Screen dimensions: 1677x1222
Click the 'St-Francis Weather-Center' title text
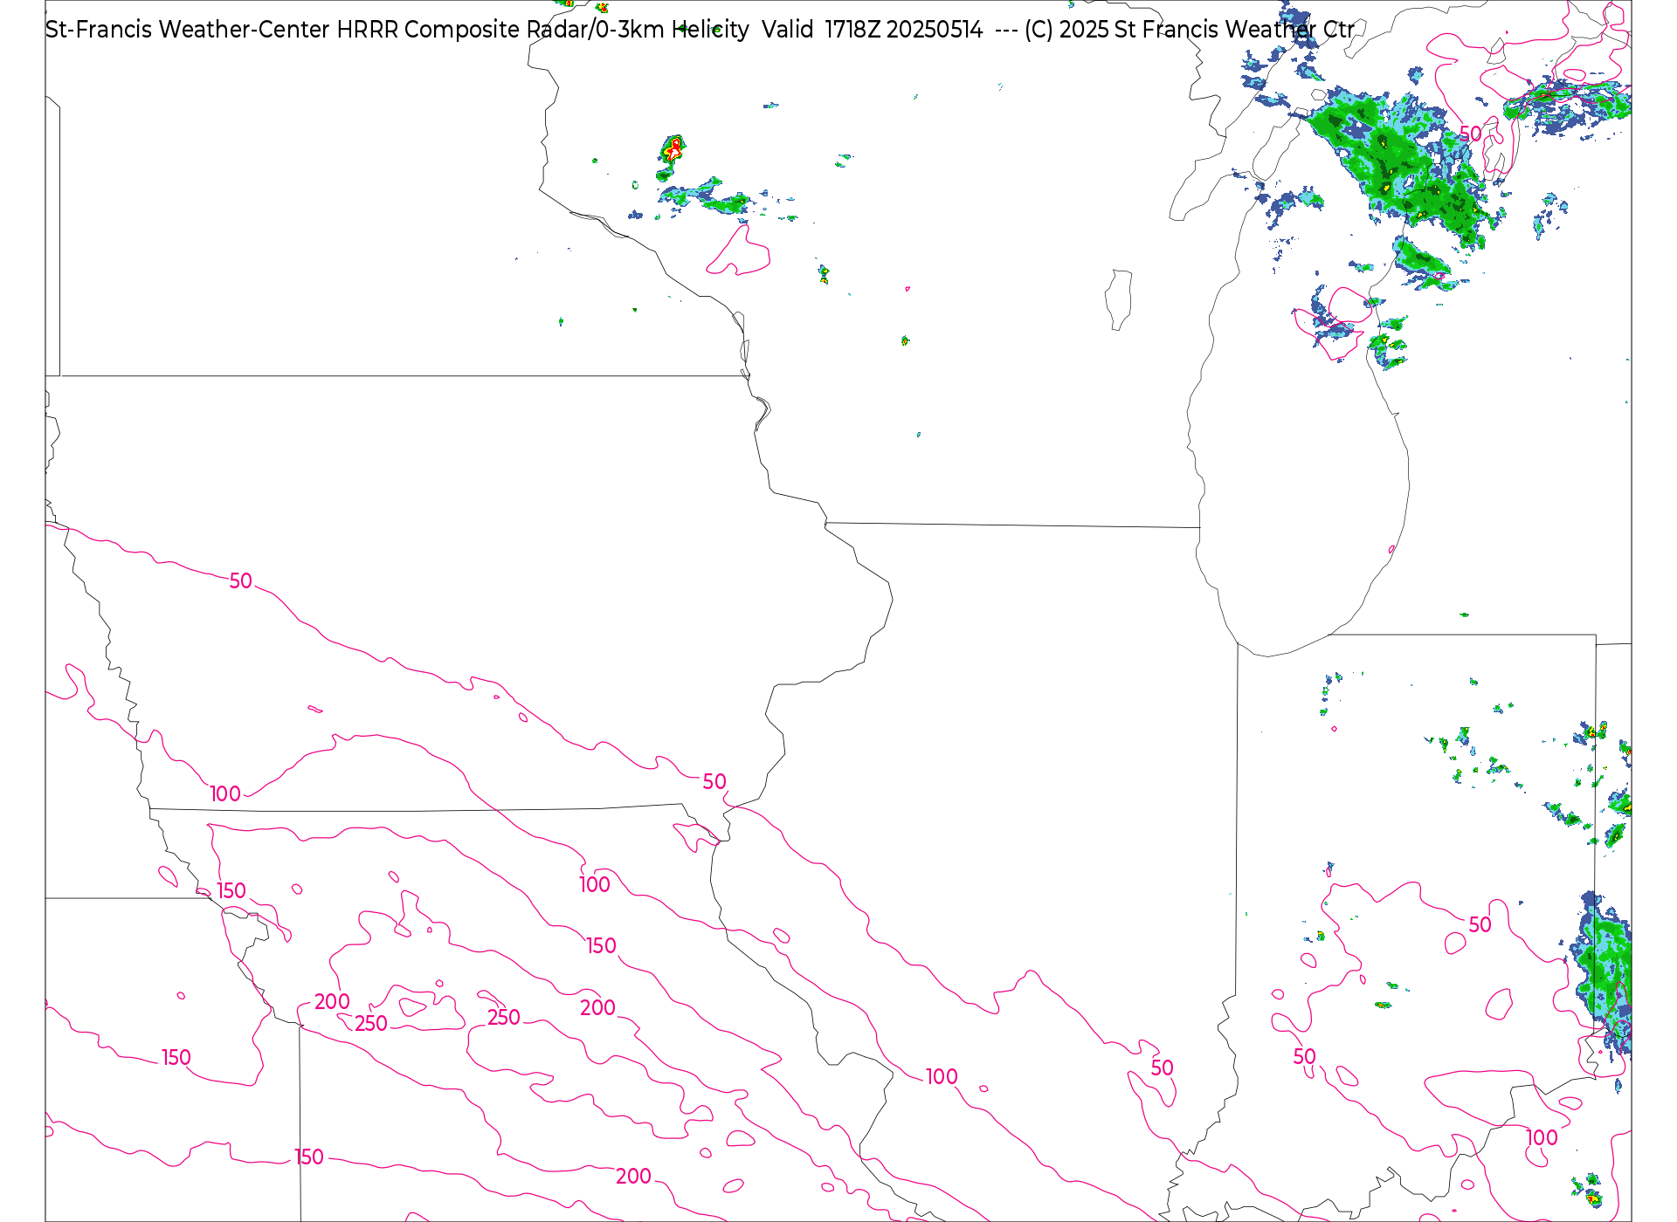(188, 30)
